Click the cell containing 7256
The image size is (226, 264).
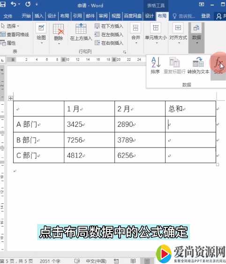coord(89,140)
